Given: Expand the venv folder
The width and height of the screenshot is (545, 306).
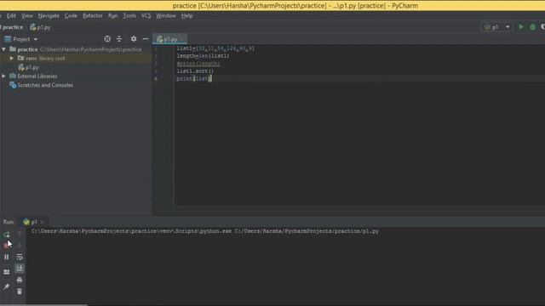Looking at the screenshot, I should click(12, 59).
